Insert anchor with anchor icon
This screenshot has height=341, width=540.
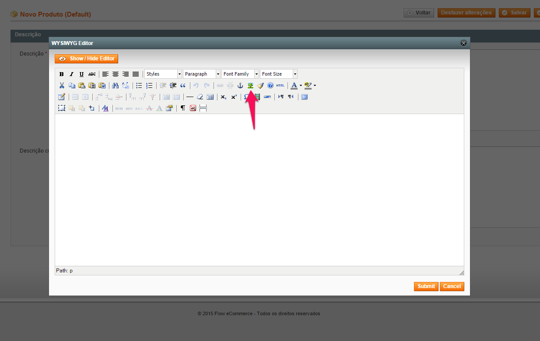pos(240,85)
